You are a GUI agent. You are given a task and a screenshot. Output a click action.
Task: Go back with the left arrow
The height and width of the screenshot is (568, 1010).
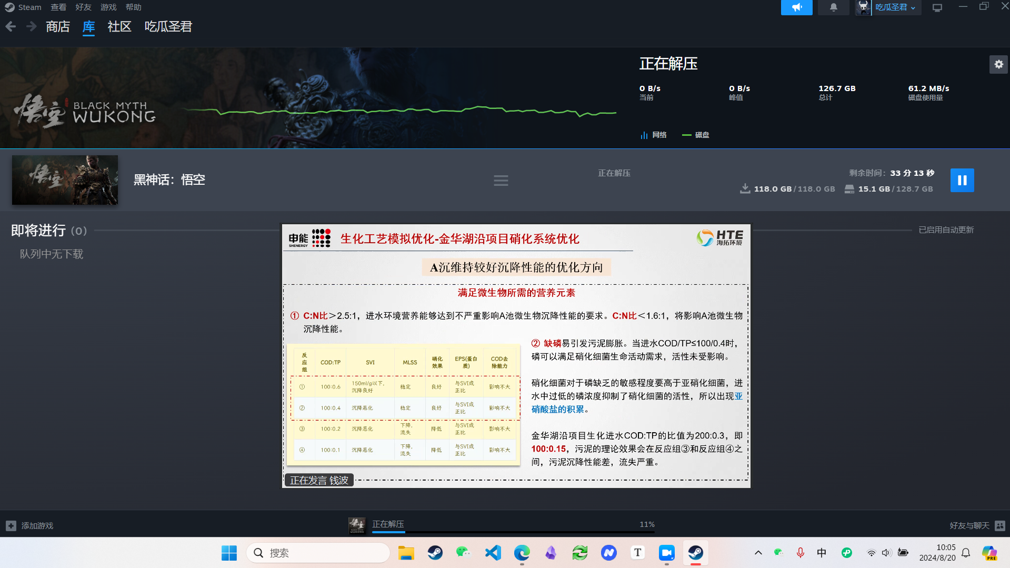point(11,26)
